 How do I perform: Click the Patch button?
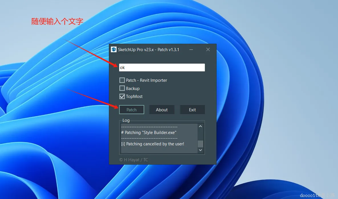pyautogui.click(x=131, y=110)
